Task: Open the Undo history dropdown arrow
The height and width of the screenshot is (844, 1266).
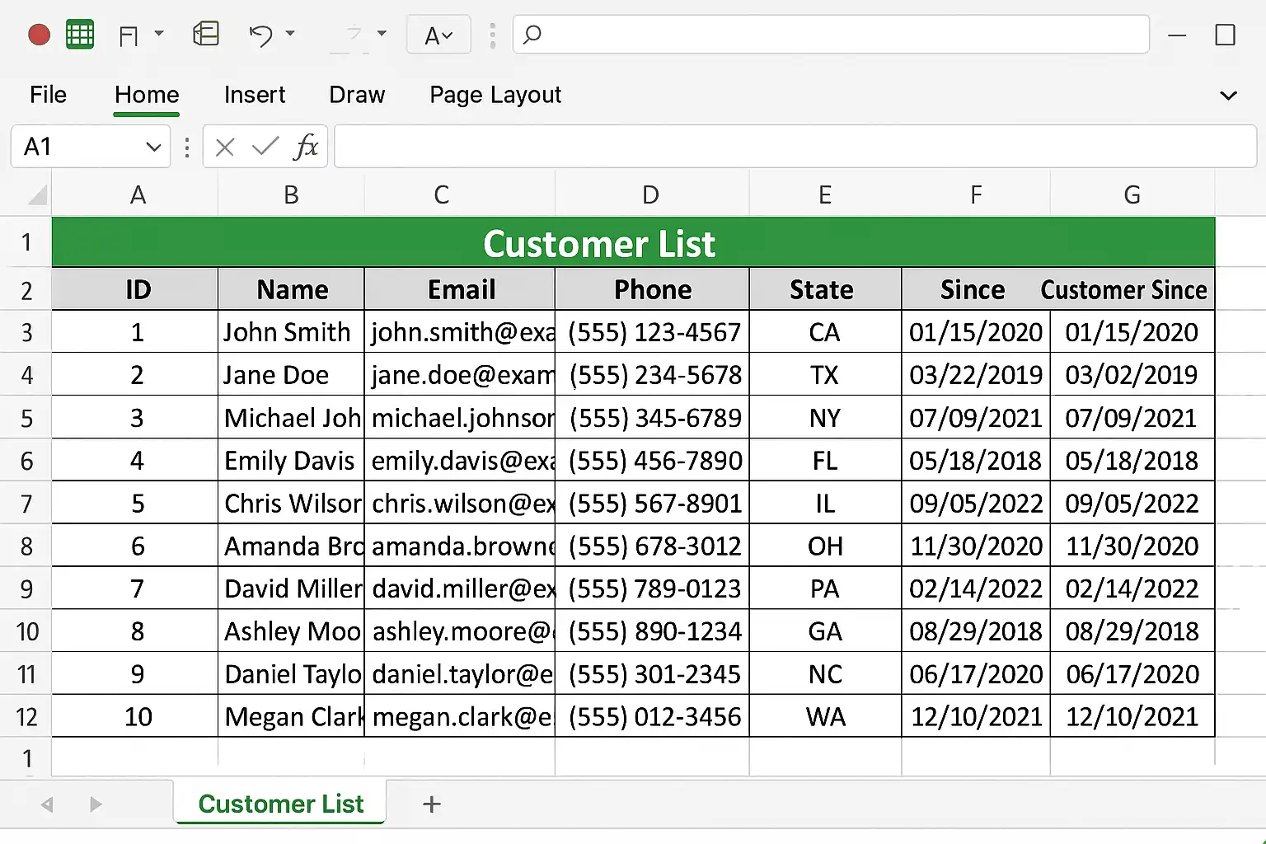Action: coord(290,34)
